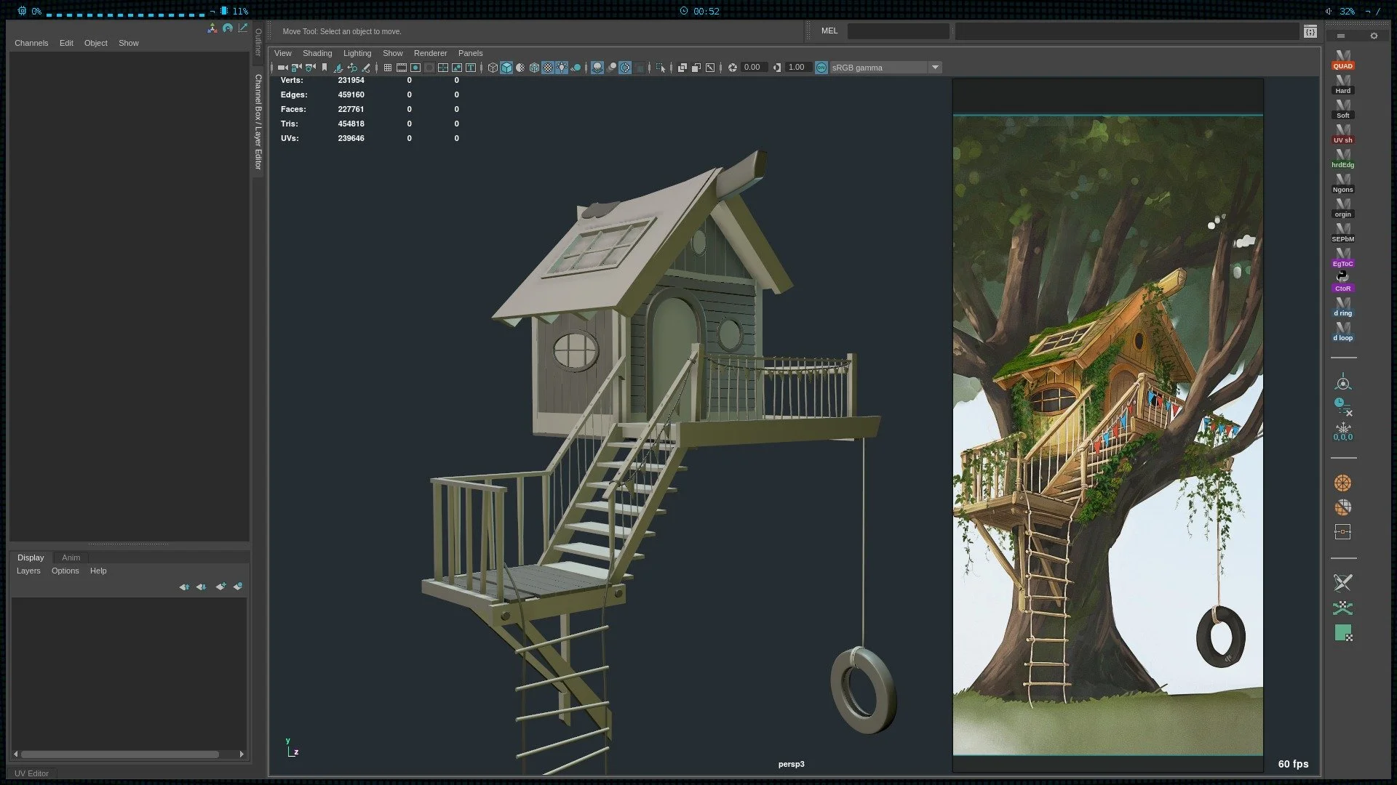Toggle the view transform ON button

pyautogui.click(x=821, y=68)
